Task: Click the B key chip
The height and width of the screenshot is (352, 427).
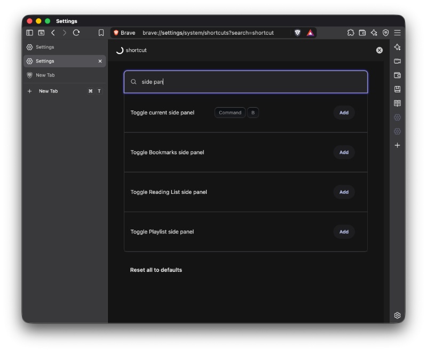Action: 253,113
